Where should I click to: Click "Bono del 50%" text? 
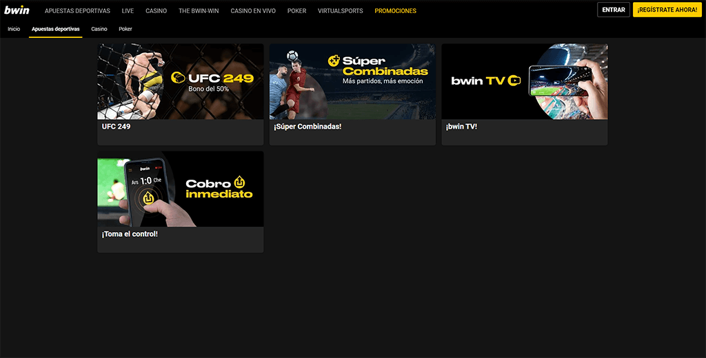click(x=208, y=89)
